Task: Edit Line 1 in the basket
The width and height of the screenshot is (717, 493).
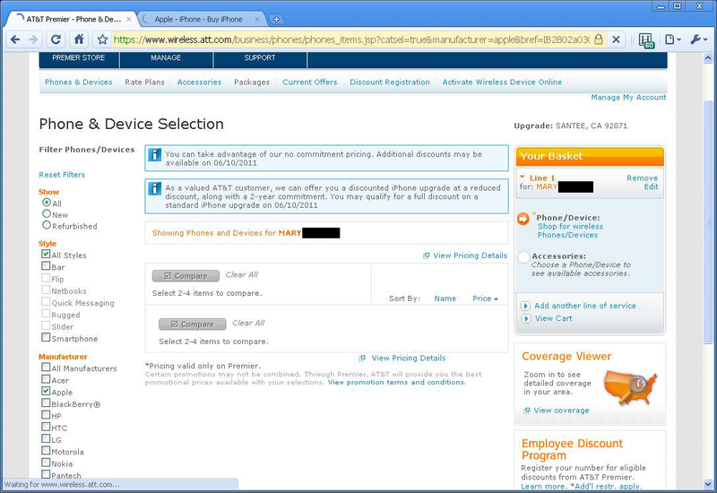Action: [652, 186]
